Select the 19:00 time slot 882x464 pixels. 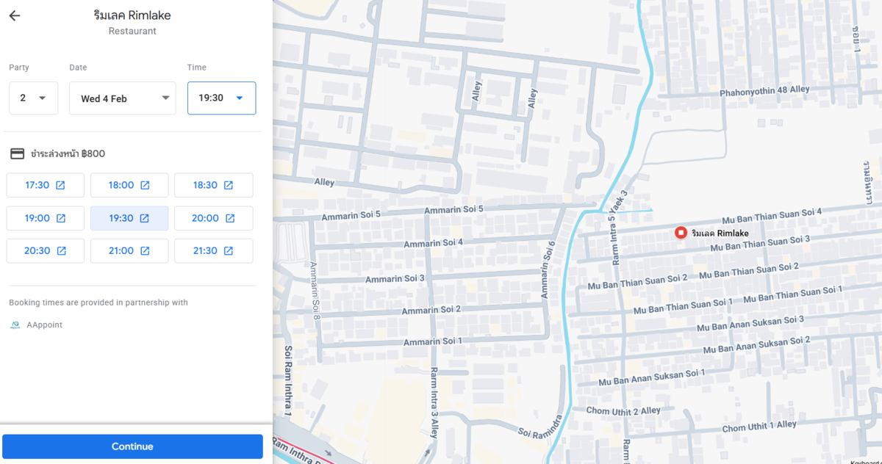pos(45,218)
